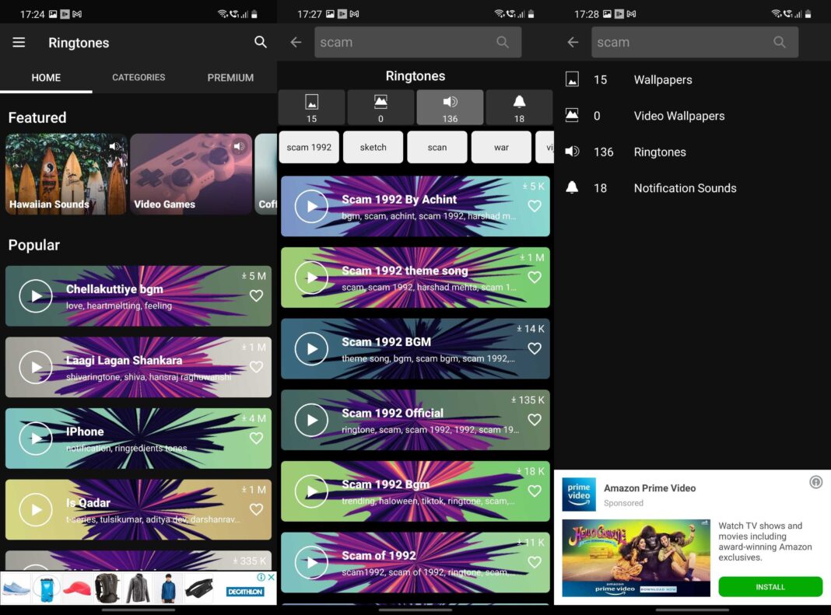Viewport: 831px width, 615px height.
Task: Select the video wallpapers filter showing 0
Action: tap(380, 107)
